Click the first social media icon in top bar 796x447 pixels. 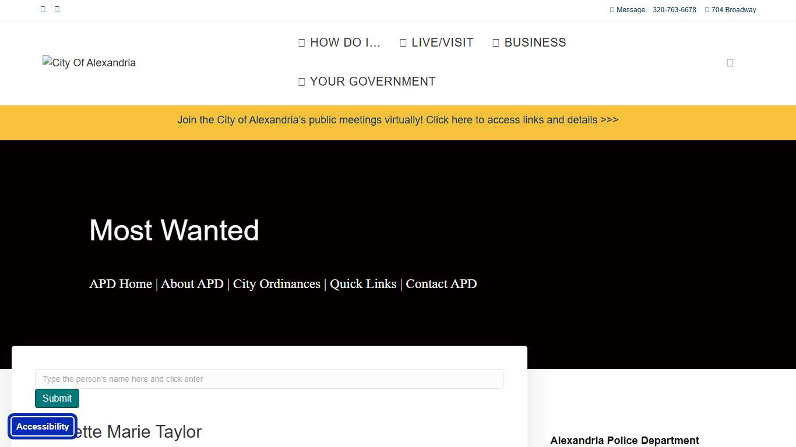pyautogui.click(x=43, y=9)
